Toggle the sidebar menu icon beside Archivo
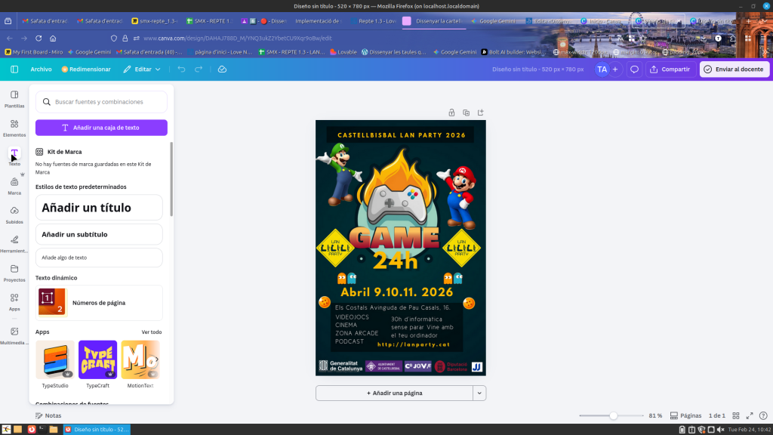This screenshot has width=773, height=435. [x=14, y=69]
